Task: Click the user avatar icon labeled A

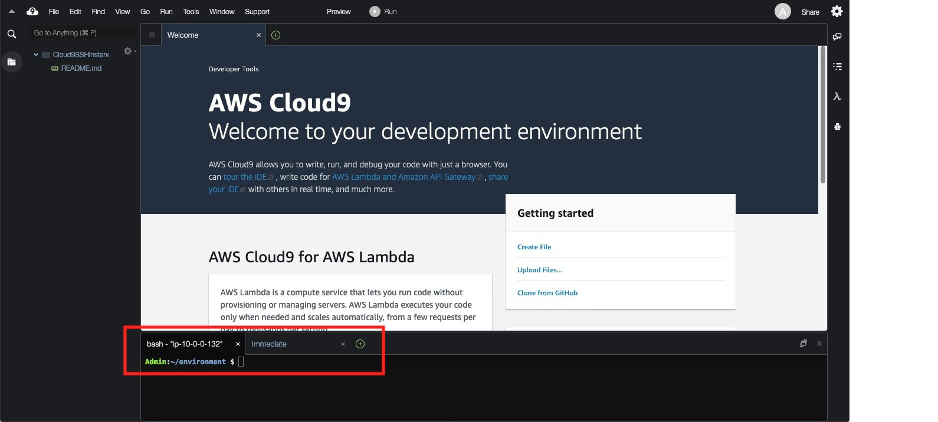Action: (782, 11)
